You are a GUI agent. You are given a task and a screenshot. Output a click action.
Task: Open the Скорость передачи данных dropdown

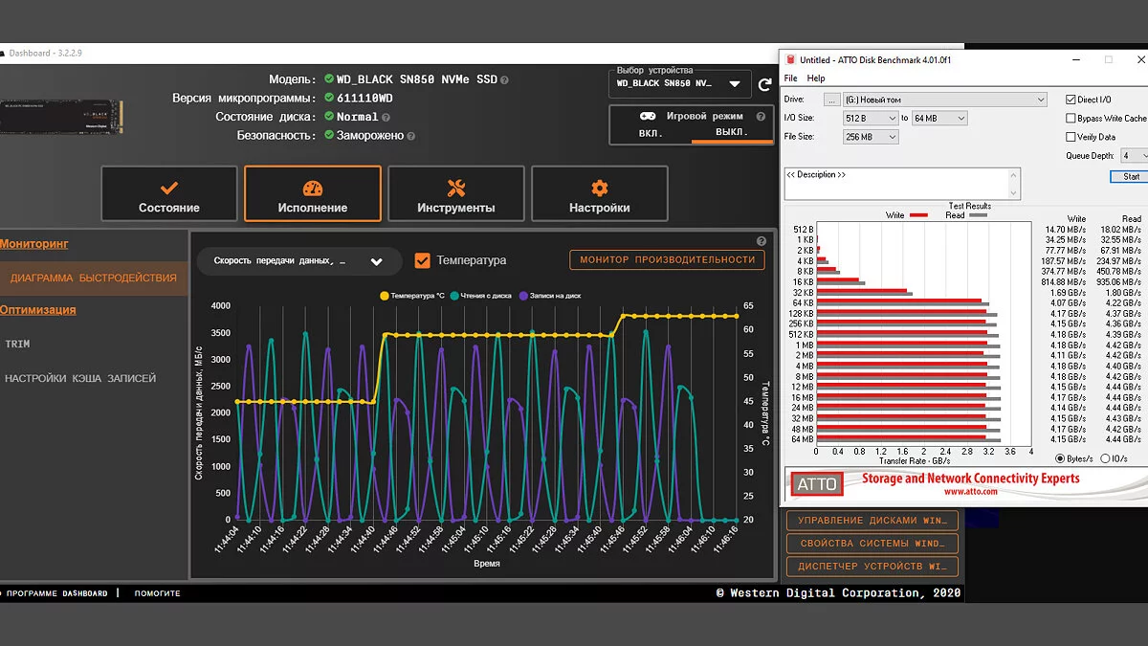tap(376, 261)
